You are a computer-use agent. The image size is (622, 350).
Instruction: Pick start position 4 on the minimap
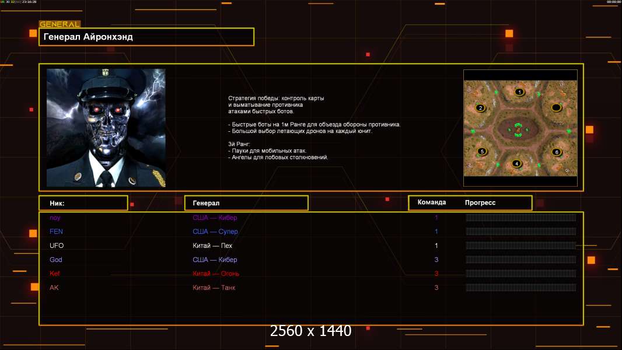(x=516, y=164)
